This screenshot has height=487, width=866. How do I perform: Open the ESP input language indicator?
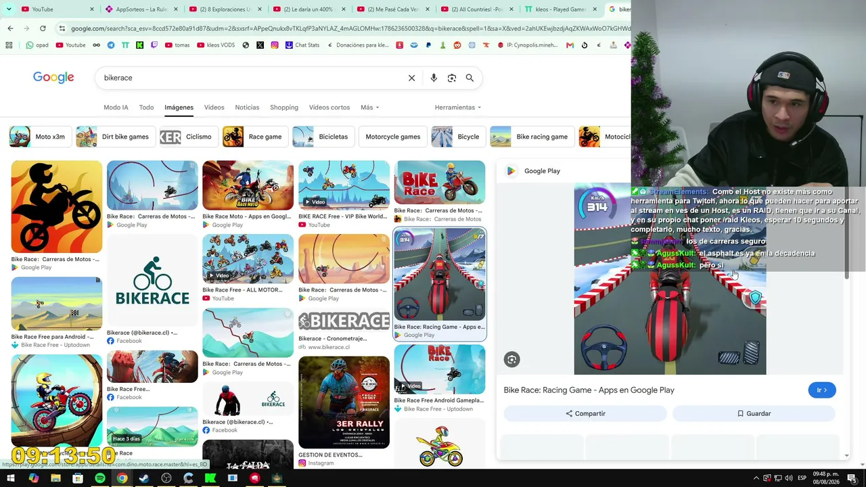coord(802,478)
